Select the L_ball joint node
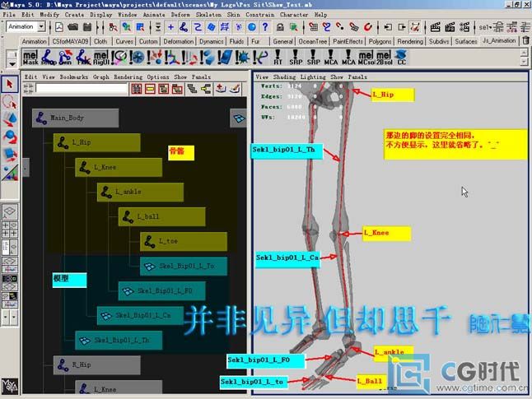This screenshot has width=532, height=399. click(162, 216)
